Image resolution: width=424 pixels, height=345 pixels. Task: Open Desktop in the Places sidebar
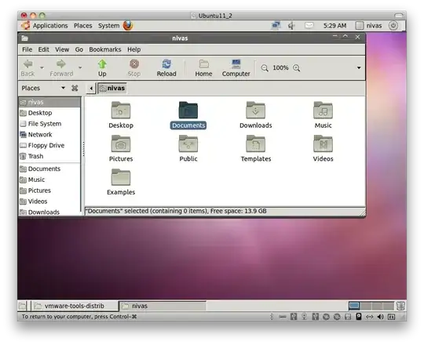point(49,113)
